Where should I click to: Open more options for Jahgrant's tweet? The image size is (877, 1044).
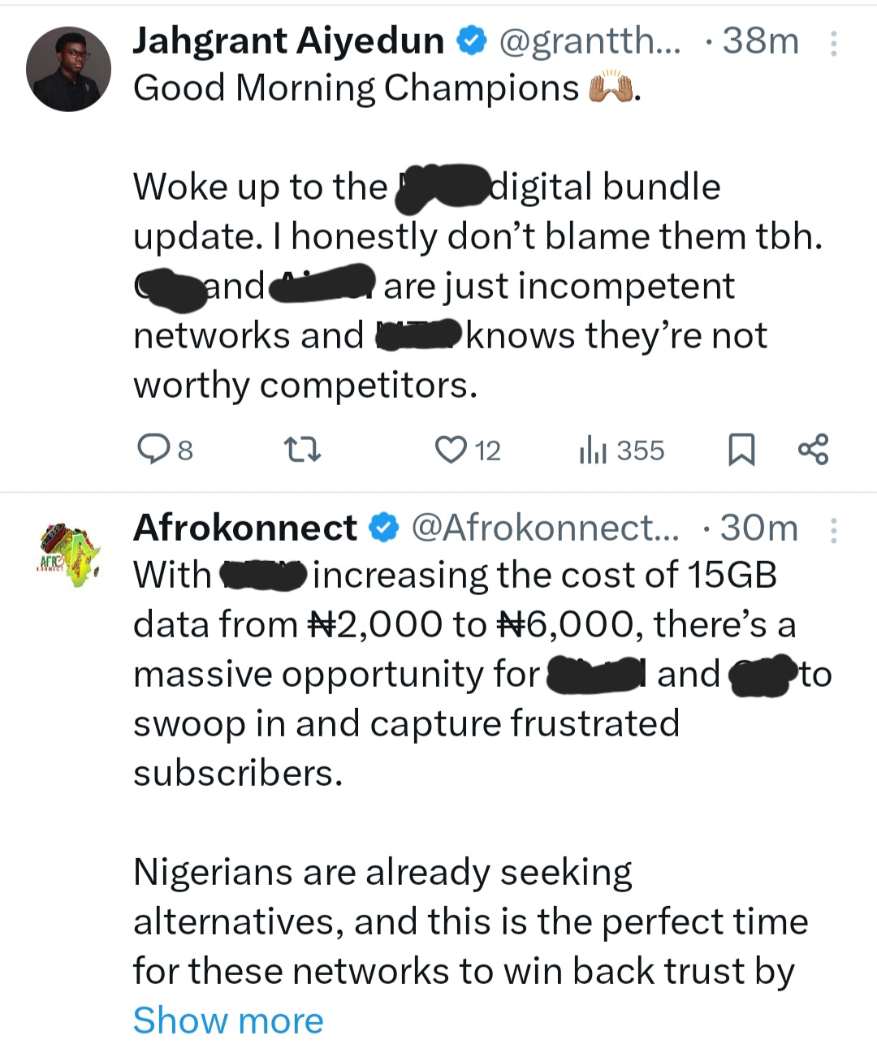[833, 43]
